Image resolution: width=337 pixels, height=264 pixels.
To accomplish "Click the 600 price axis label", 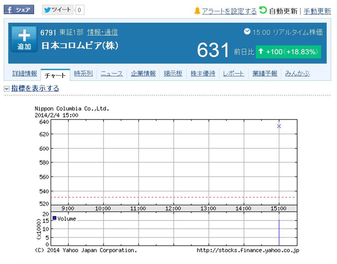I will (x=44, y=148).
